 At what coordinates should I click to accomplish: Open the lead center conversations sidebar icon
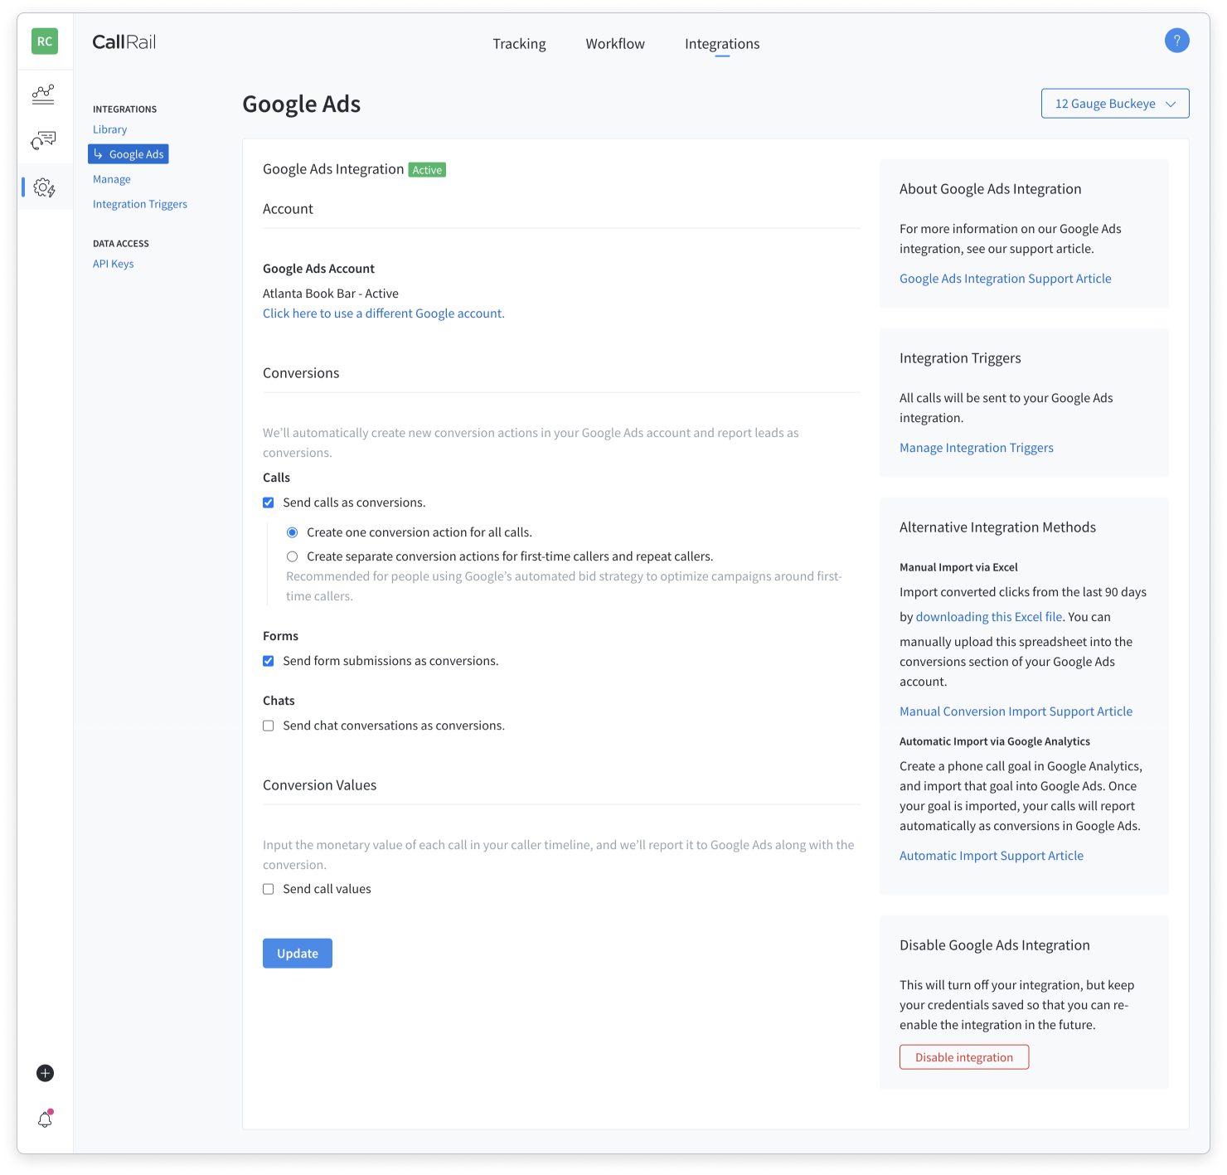[44, 140]
